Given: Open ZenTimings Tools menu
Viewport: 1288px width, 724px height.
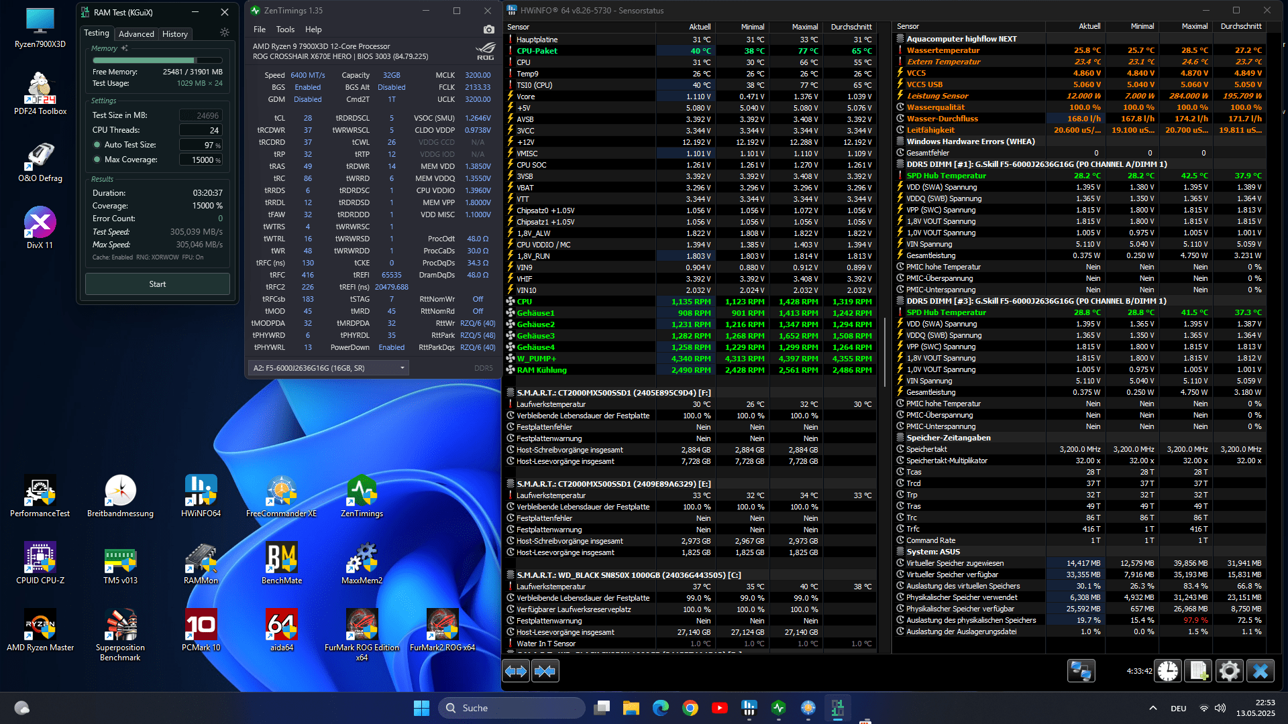Looking at the screenshot, I should tap(285, 29).
